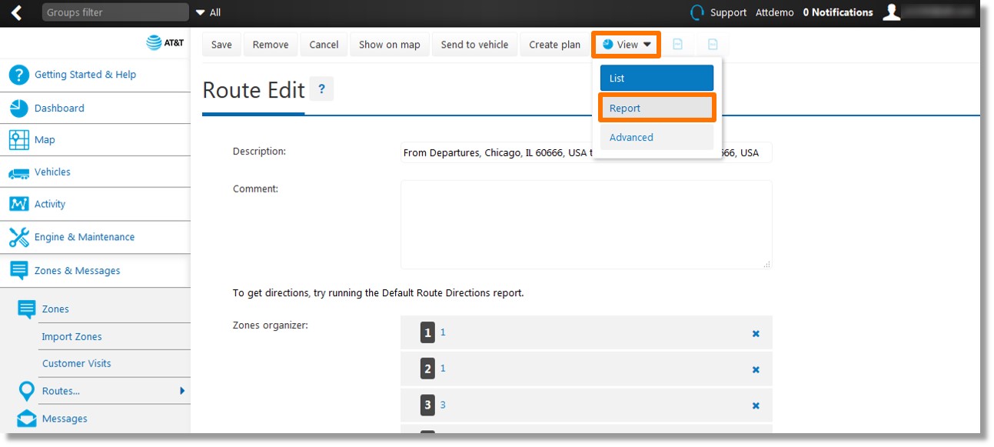
Task: Click the Save button
Action: 221,45
